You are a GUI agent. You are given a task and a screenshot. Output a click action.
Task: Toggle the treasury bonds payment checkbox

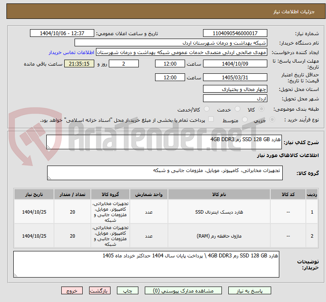coord(211,119)
